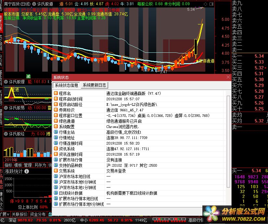268x224 pixels.
Task: Expand the 许氏股经 indicator dropdown
Action: pyautogui.click(x=6, y=134)
